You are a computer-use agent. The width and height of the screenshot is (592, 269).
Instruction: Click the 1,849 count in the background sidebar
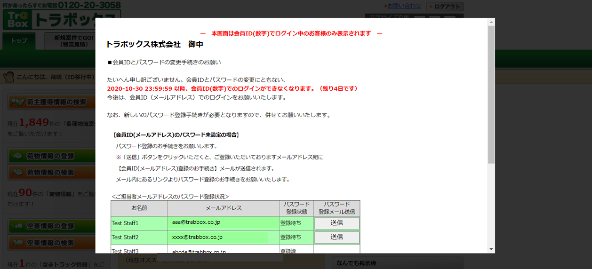pyautogui.click(x=34, y=123)
